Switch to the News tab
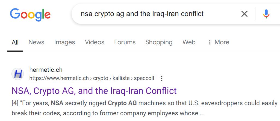The height and width of the screenshot is (121, 280). [x=36, y=42]
